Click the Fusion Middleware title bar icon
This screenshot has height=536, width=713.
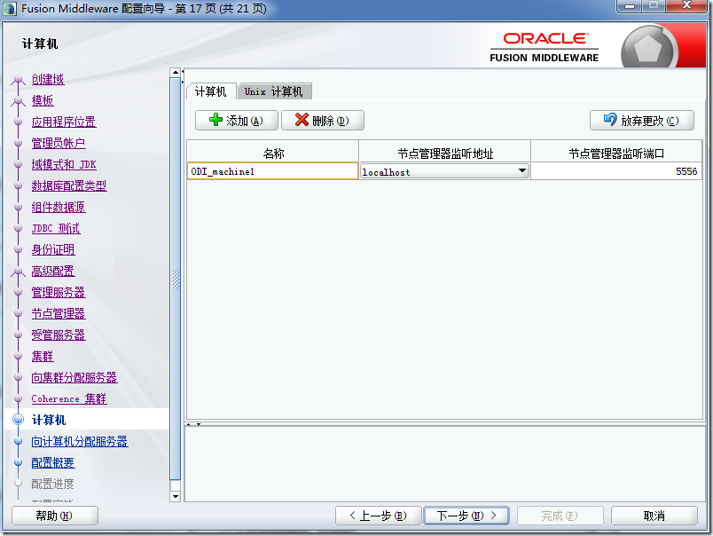(x=10, y=9)
